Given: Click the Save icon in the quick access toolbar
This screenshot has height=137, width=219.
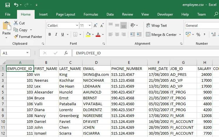Looking at the screenshot, I should click(8, 5).
